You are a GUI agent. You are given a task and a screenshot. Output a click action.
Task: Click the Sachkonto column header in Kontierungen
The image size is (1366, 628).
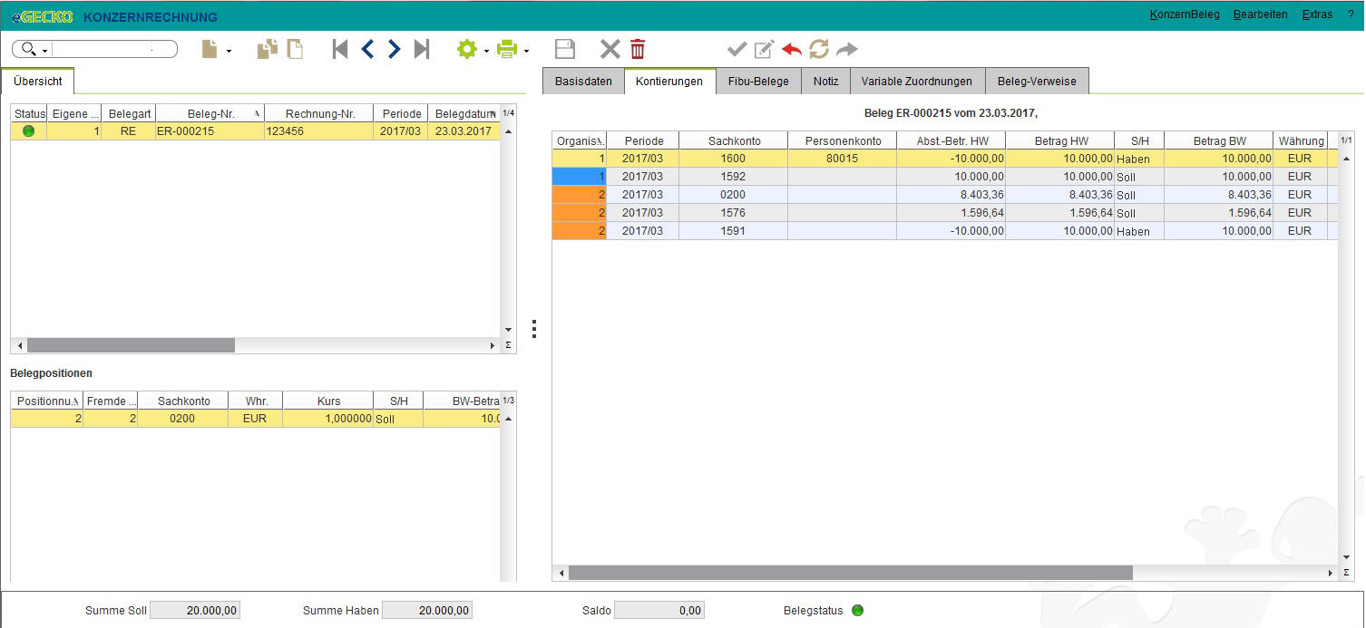(734, 140)
